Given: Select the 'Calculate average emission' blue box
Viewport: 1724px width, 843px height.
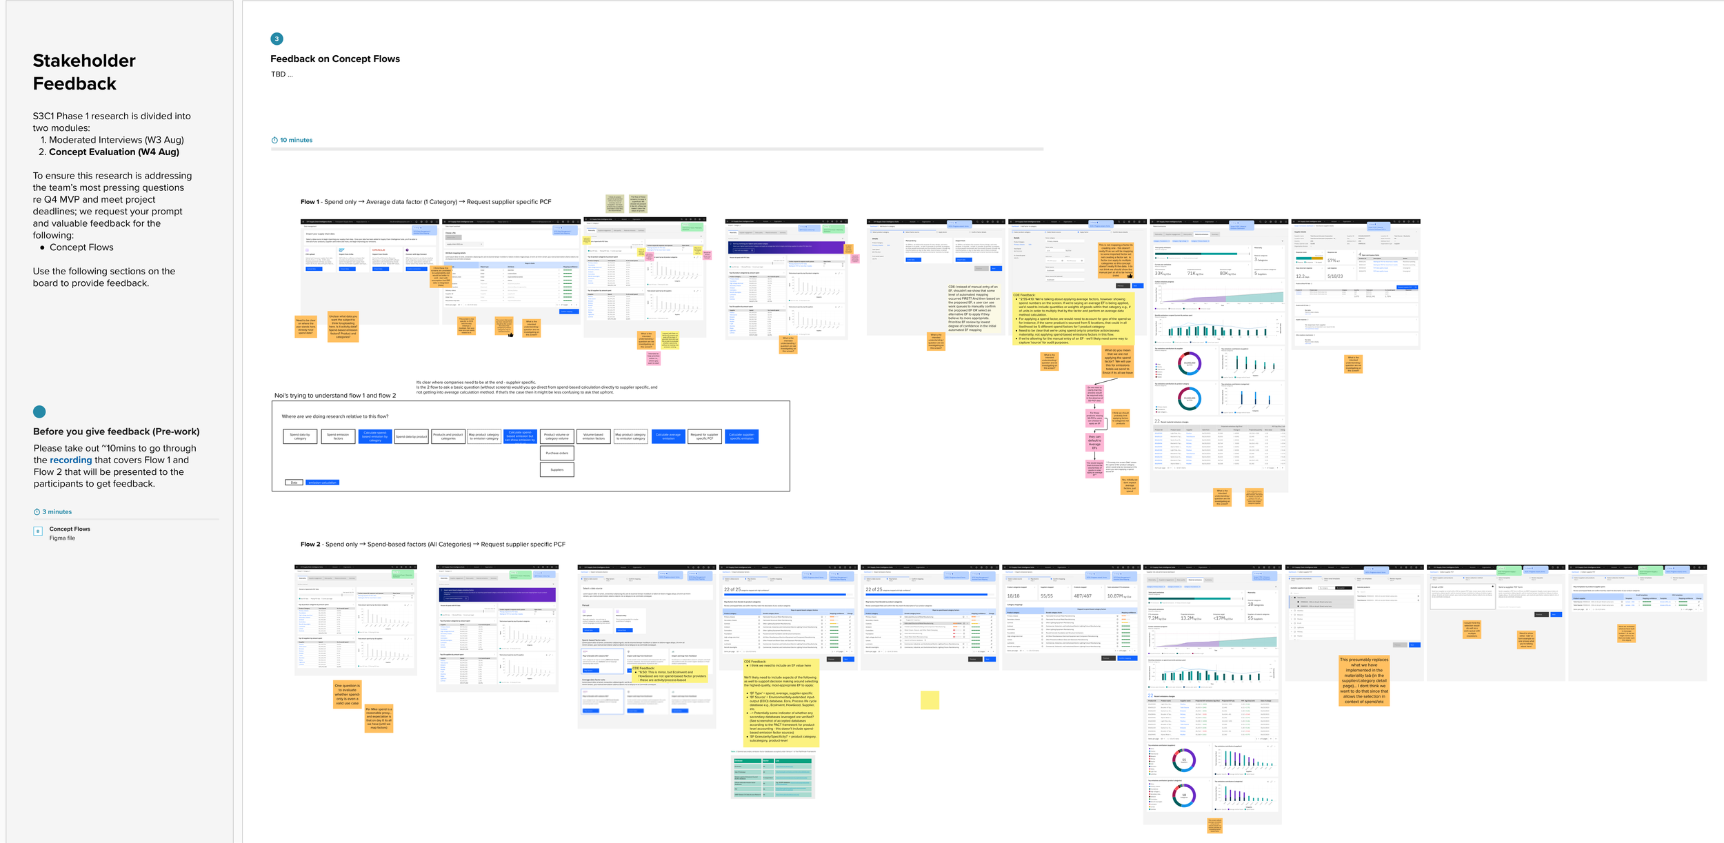Looking at the screenshot, I should point(668,436).
